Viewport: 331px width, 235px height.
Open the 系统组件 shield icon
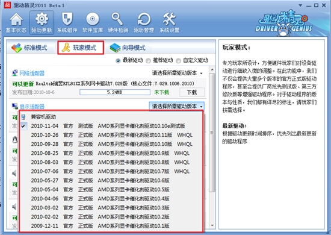67,22
